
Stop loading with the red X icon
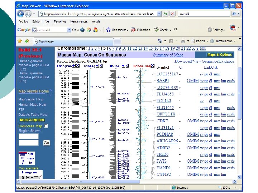pos(172,14)
